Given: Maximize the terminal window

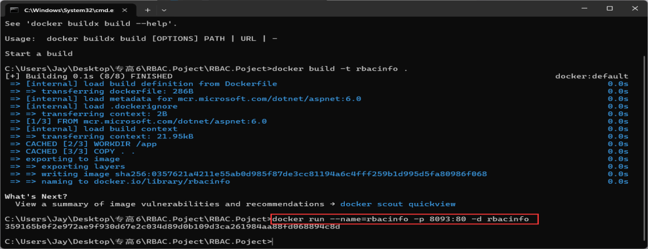Looking at the screenshot, I should coord(610,8).
